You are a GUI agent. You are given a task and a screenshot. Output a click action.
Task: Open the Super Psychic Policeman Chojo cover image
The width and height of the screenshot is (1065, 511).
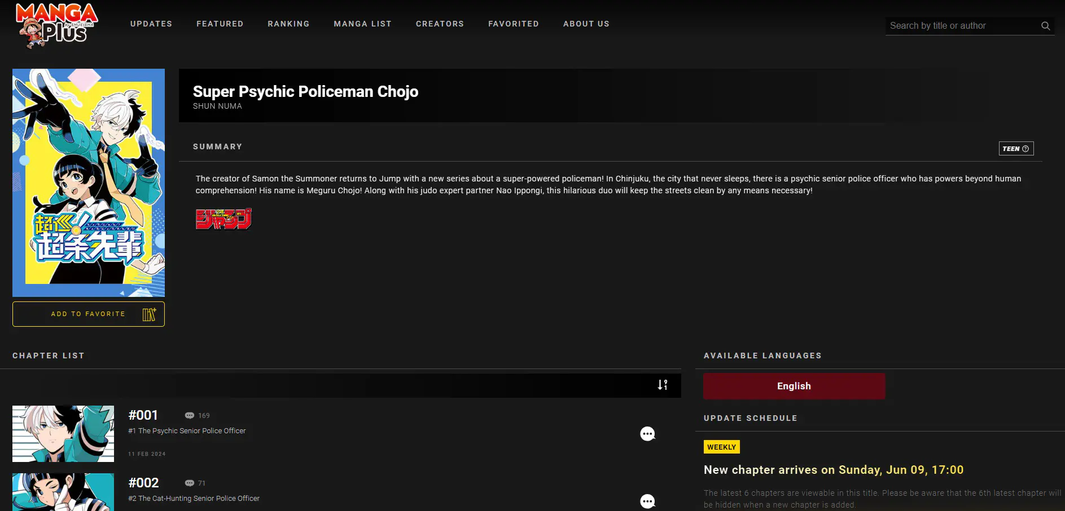(89, 183)
